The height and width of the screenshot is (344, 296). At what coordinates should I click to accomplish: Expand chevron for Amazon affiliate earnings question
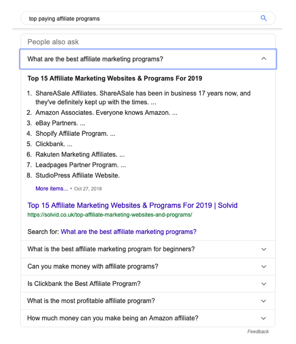click(x=263, y=318)
